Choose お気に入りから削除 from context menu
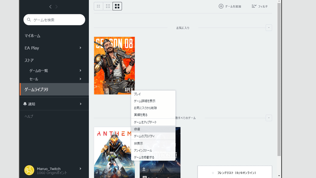 [x=153, y=108]
